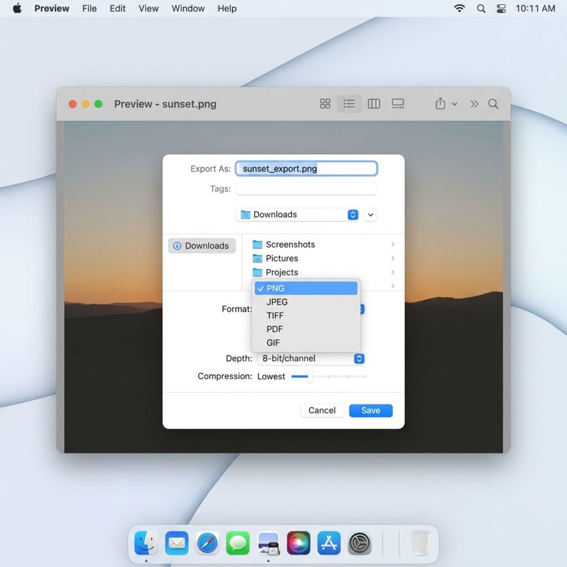Open the Share menu in Preview's toolbar
The image size is (567, 567).
pos(440,104)
